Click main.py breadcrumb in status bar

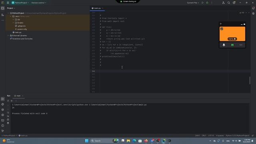[23, 136]
